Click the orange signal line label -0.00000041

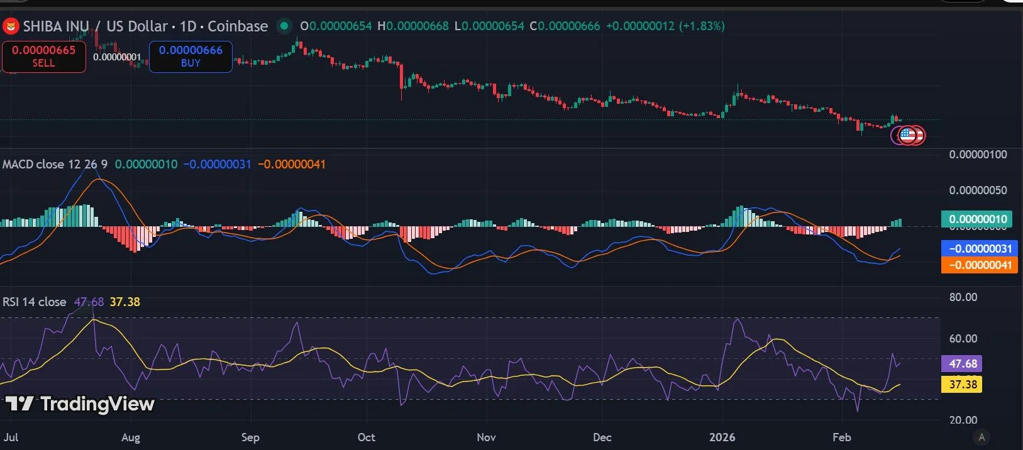point(980,265)
